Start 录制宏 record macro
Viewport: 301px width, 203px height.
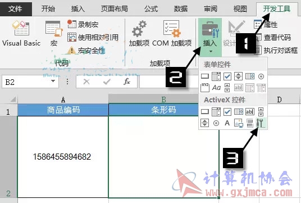83,24
